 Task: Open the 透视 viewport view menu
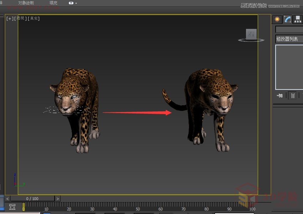pyautogui.click(x=20, y=19)
